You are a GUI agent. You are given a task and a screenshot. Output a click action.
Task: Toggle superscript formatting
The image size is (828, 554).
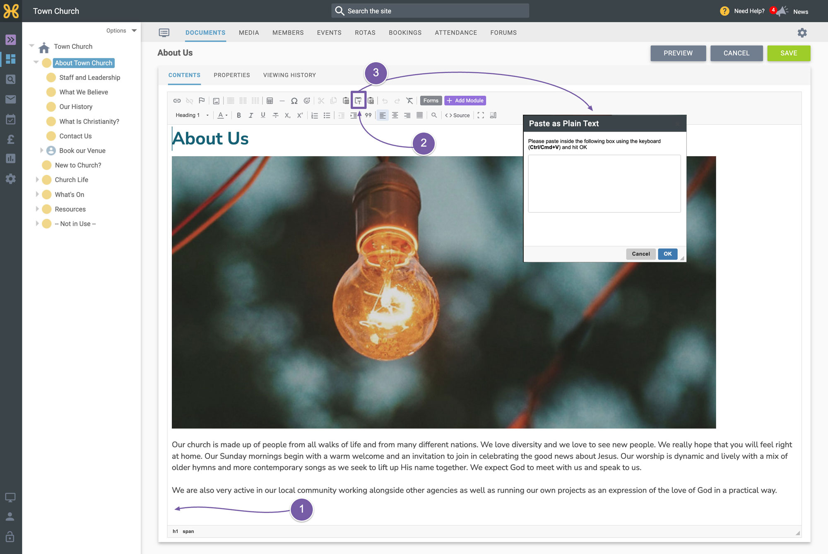[300, 116]
